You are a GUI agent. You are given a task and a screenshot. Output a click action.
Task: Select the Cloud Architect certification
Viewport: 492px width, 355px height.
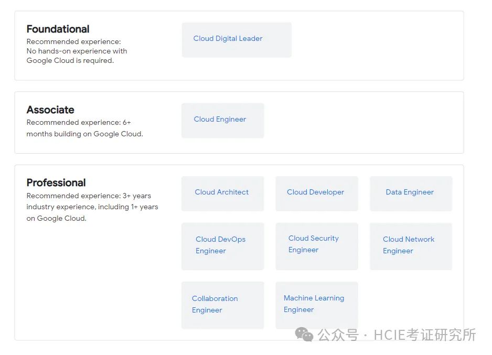point(223,193)
